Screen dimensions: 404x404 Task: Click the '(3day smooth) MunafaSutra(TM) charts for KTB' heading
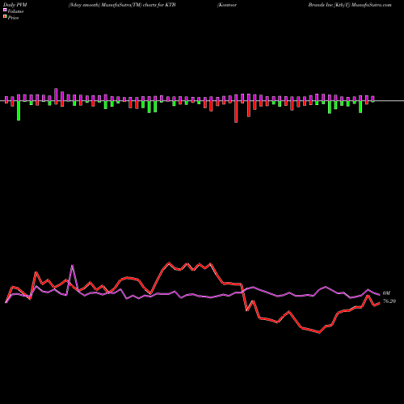tap(122, 5)
